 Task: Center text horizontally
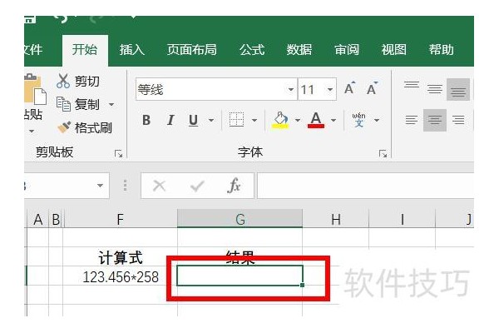pyautogui.click(x=435, y=120)
